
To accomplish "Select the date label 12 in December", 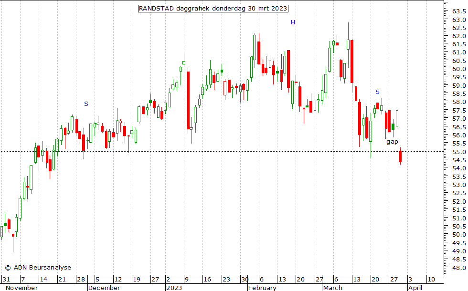I will click(118, 280).
